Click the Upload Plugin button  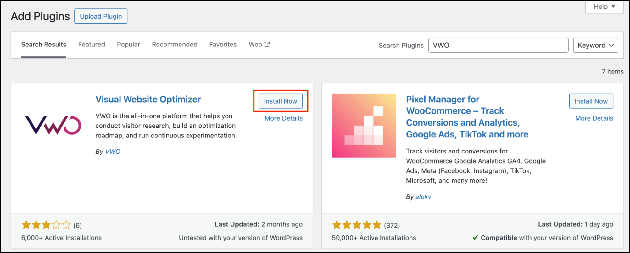101,16
